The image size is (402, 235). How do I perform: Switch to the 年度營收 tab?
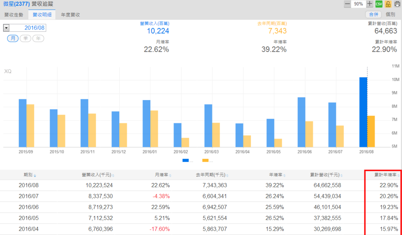coord(71,15)
